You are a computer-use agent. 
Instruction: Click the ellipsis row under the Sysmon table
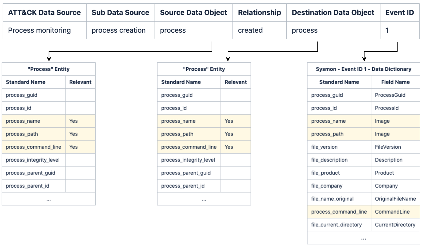coord(363,238)
